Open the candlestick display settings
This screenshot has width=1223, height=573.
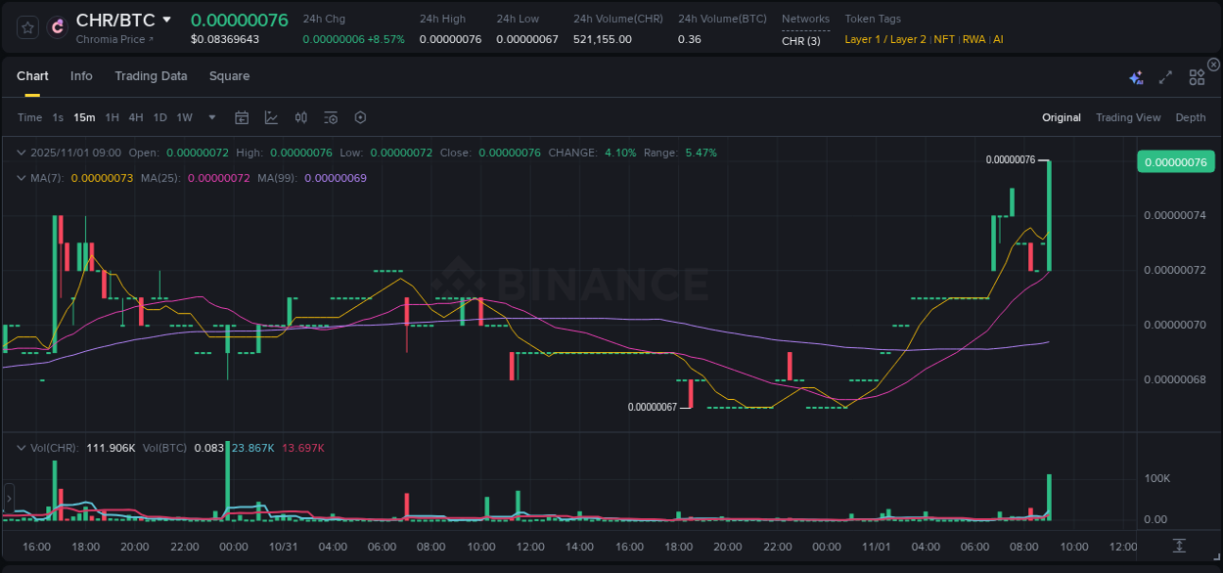300,117
